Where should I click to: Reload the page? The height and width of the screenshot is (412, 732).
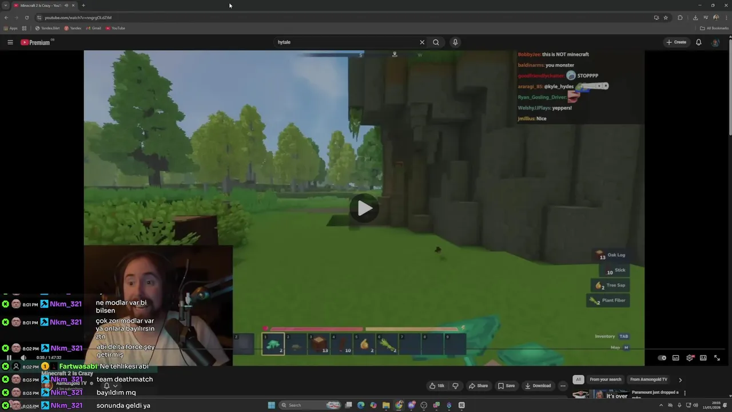(26, 18)
